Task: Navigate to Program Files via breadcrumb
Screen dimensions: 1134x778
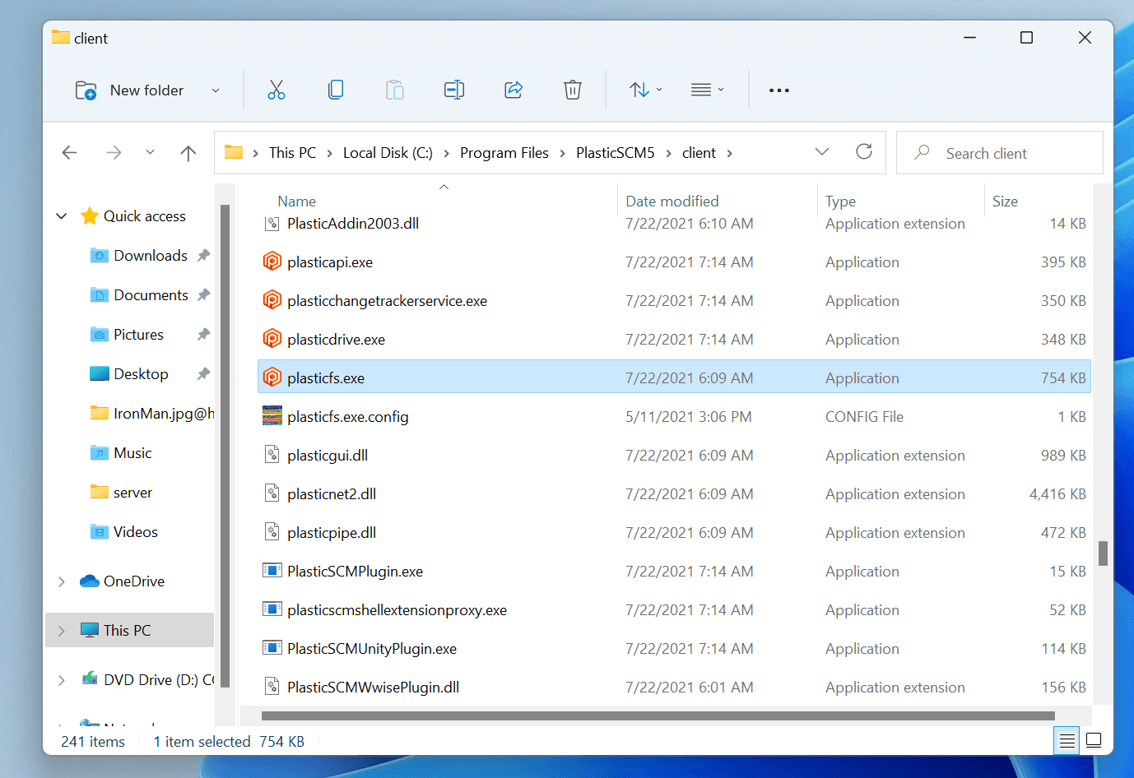Action: tap(504, 152)
